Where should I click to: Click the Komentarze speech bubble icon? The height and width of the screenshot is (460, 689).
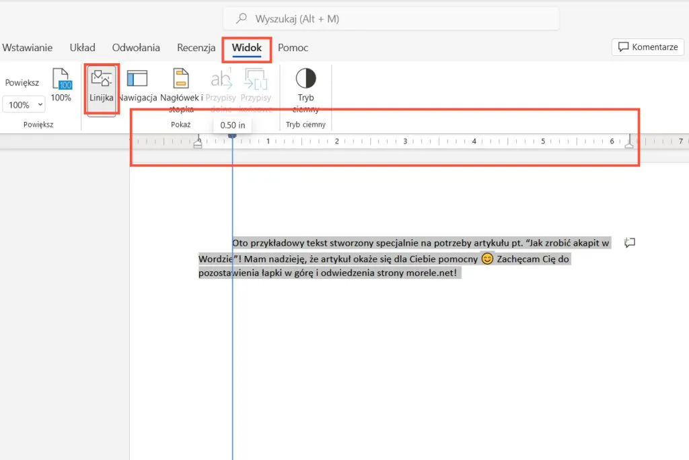point(624,47)
